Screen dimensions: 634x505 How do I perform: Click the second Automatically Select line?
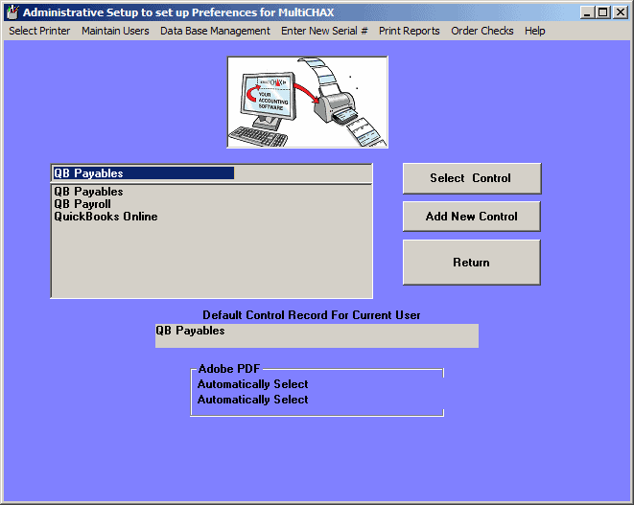(252, 400)
